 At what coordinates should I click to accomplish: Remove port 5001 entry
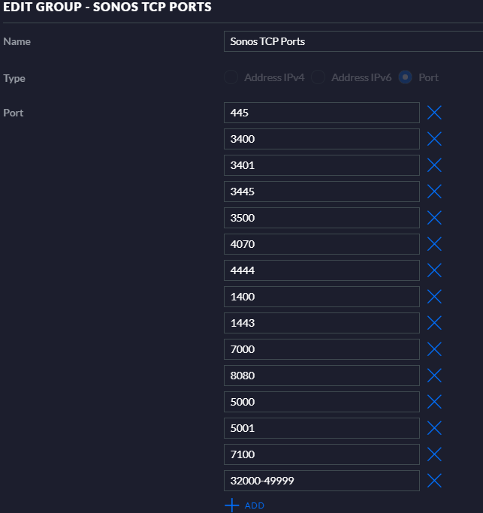[434, 428]
